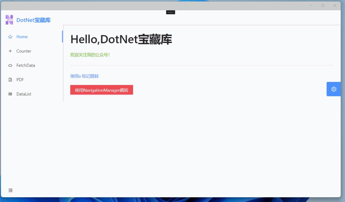Click the DataList grid icon
This screenshot has height=202, width=345.
[x=10, y=94]
